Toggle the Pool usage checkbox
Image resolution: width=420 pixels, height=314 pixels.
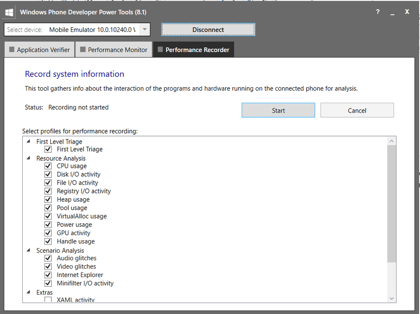tap(48, 208)
